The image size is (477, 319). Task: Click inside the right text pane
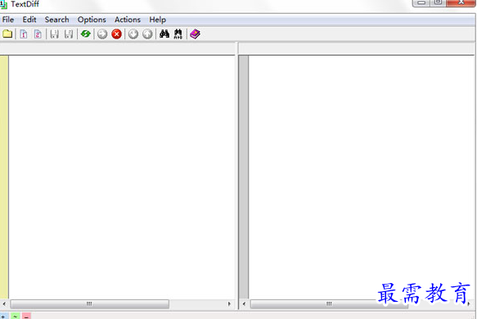362,177
